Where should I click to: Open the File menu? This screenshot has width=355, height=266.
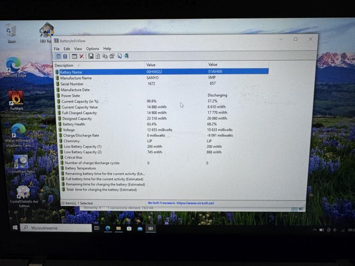57,49
